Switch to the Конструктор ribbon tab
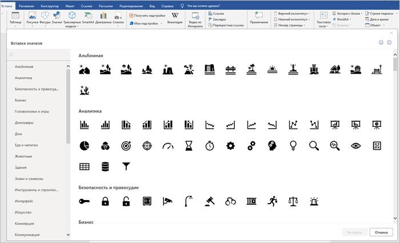The width and height of the screenshot is (400, 243). pos(50,5)
